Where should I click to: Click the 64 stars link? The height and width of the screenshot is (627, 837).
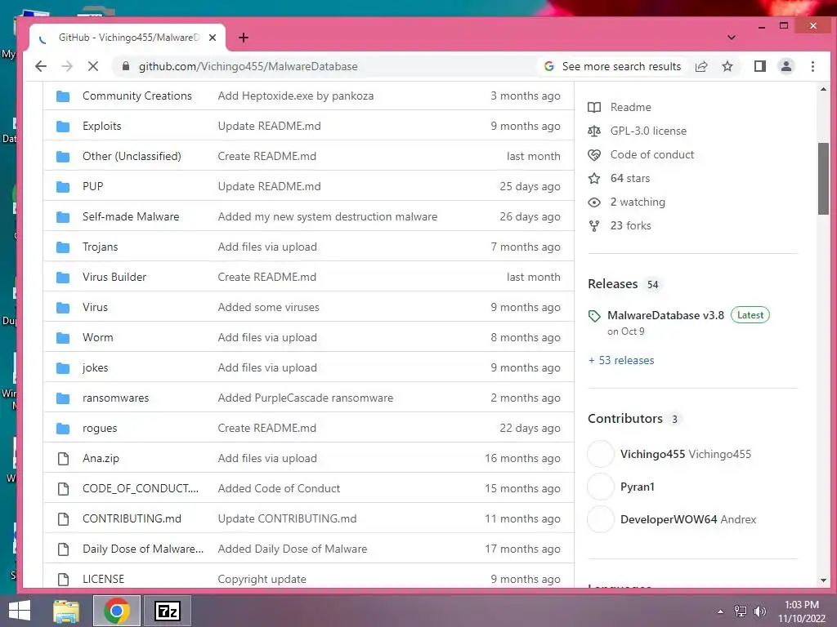[630, 178]
